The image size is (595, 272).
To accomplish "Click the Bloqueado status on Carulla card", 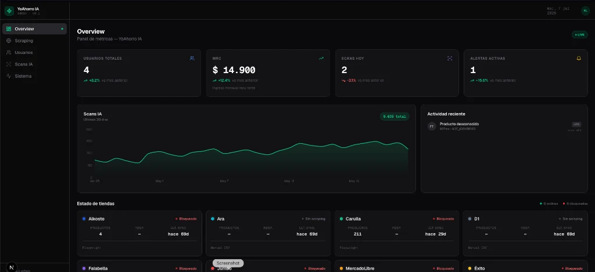I will point(443,219).
